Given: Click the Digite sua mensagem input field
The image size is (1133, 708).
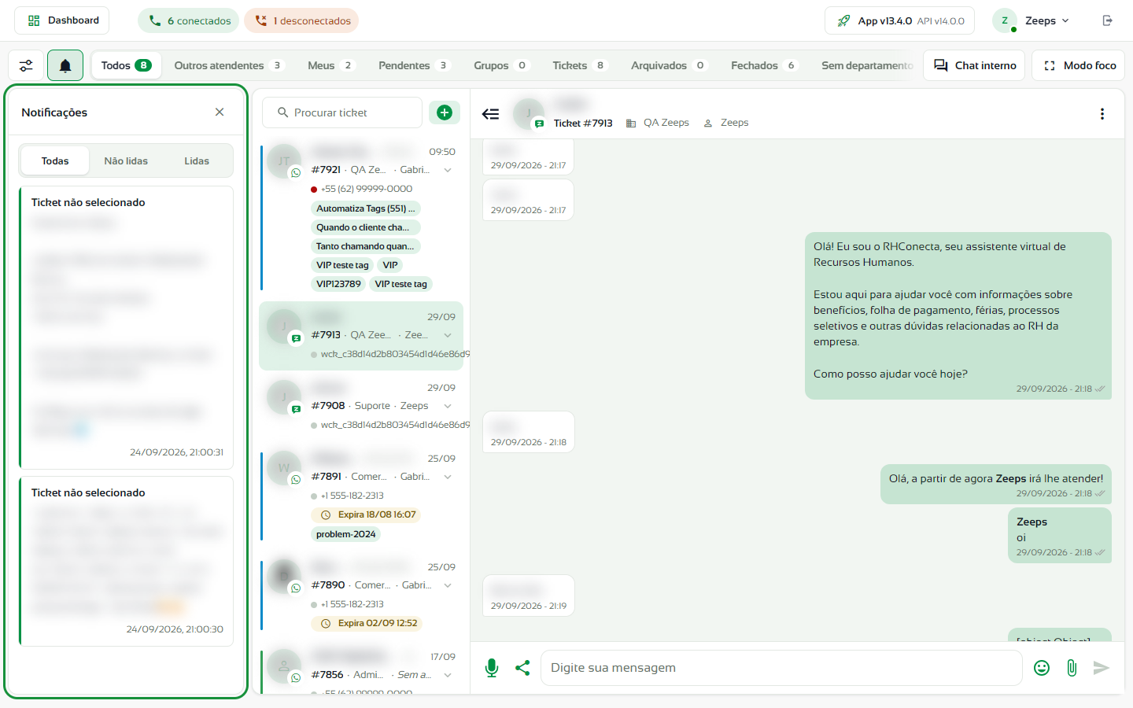Looking at the screenshot, I should (x=781, y=668).
